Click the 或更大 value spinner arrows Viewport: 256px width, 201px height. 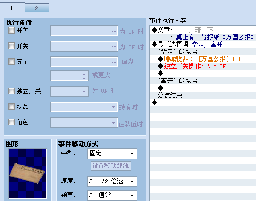(x=84, y=76)
